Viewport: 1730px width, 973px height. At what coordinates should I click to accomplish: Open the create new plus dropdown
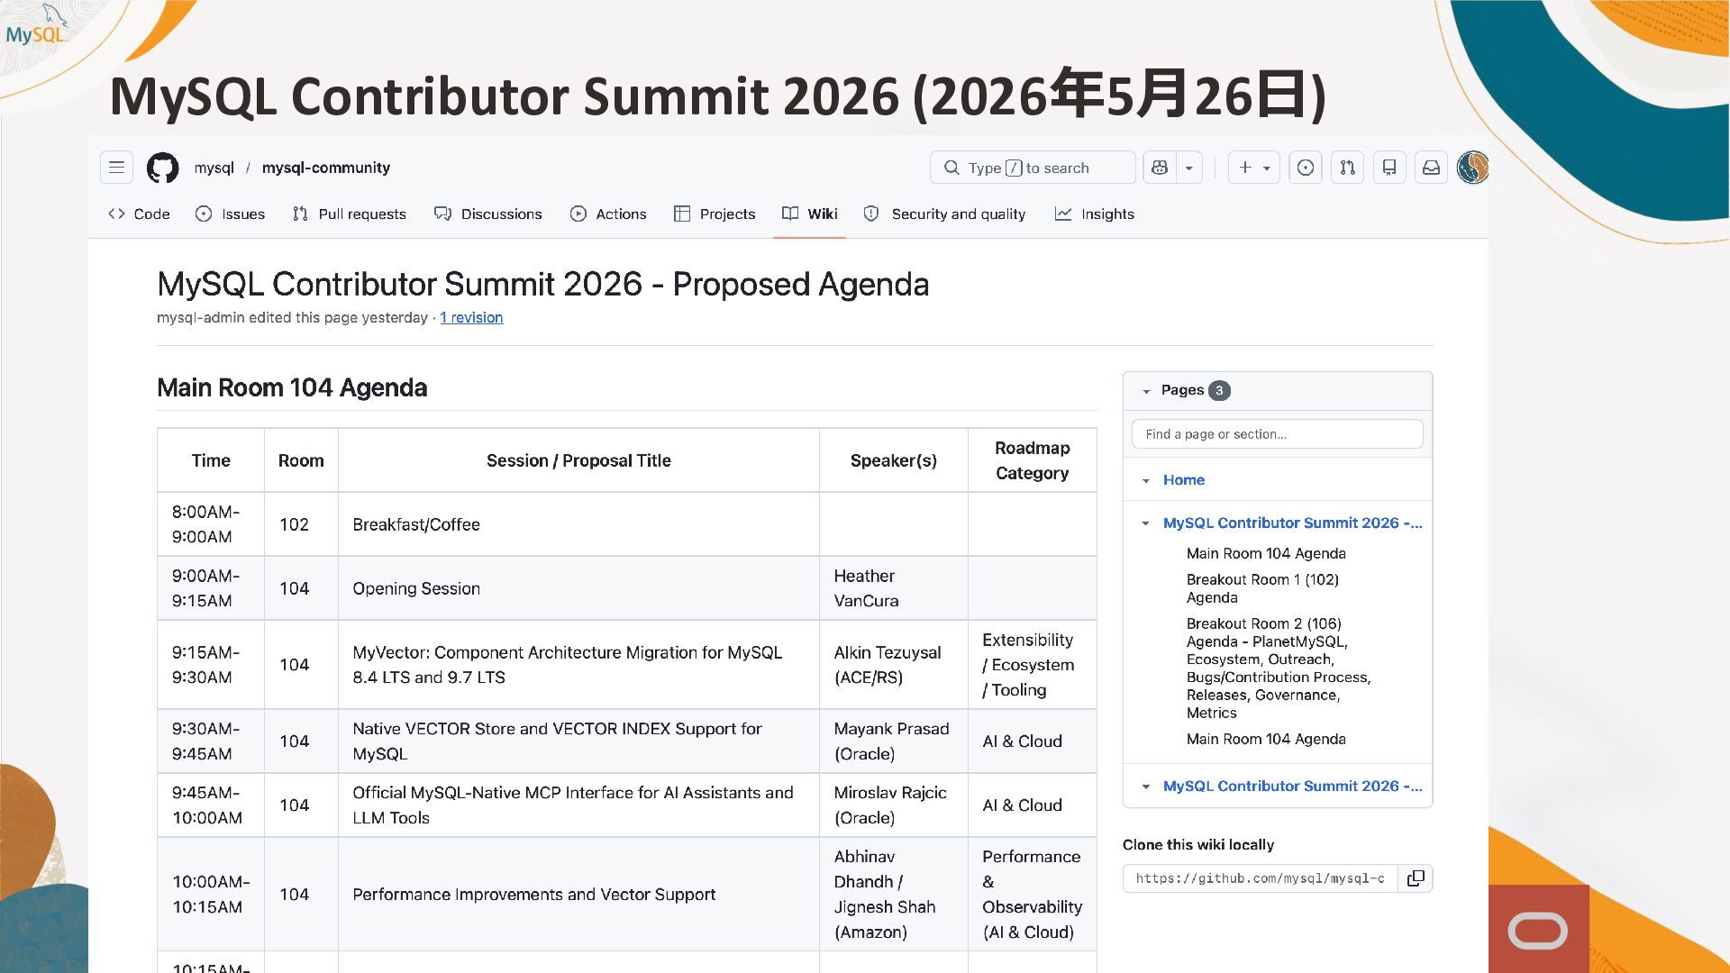coord(1254,168)
